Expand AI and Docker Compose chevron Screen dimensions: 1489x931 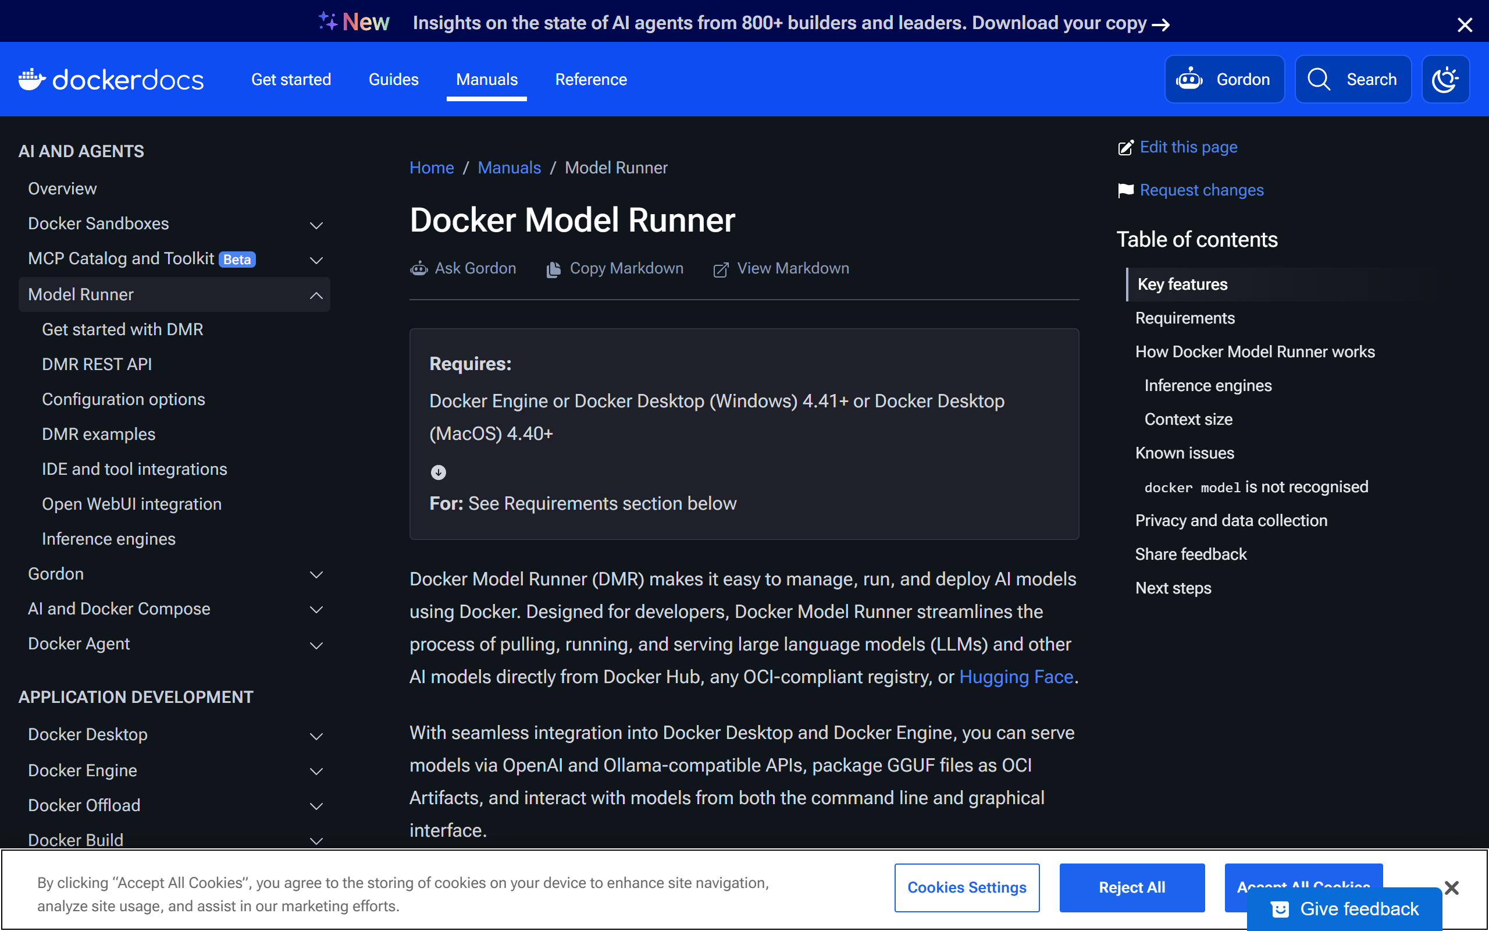(x=316, y=610)
